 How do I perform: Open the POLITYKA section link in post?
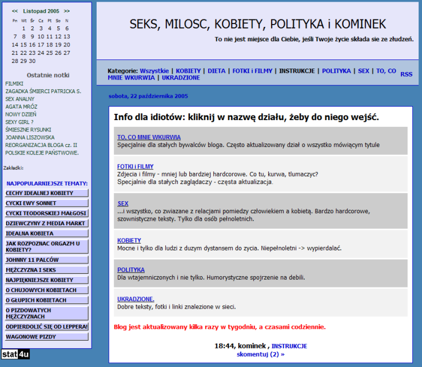[131, 270]
